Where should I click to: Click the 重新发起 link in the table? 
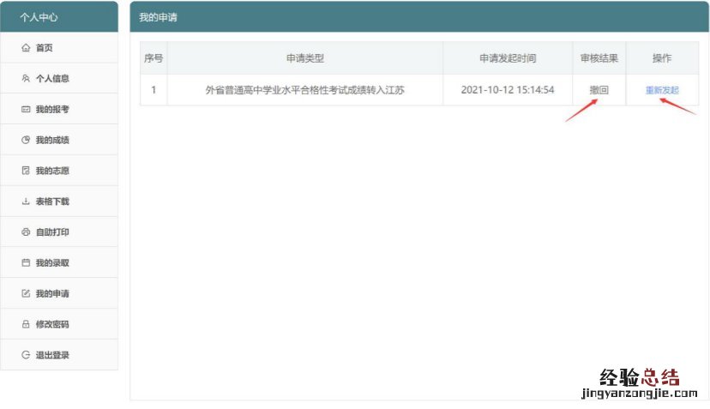(662, 90)
